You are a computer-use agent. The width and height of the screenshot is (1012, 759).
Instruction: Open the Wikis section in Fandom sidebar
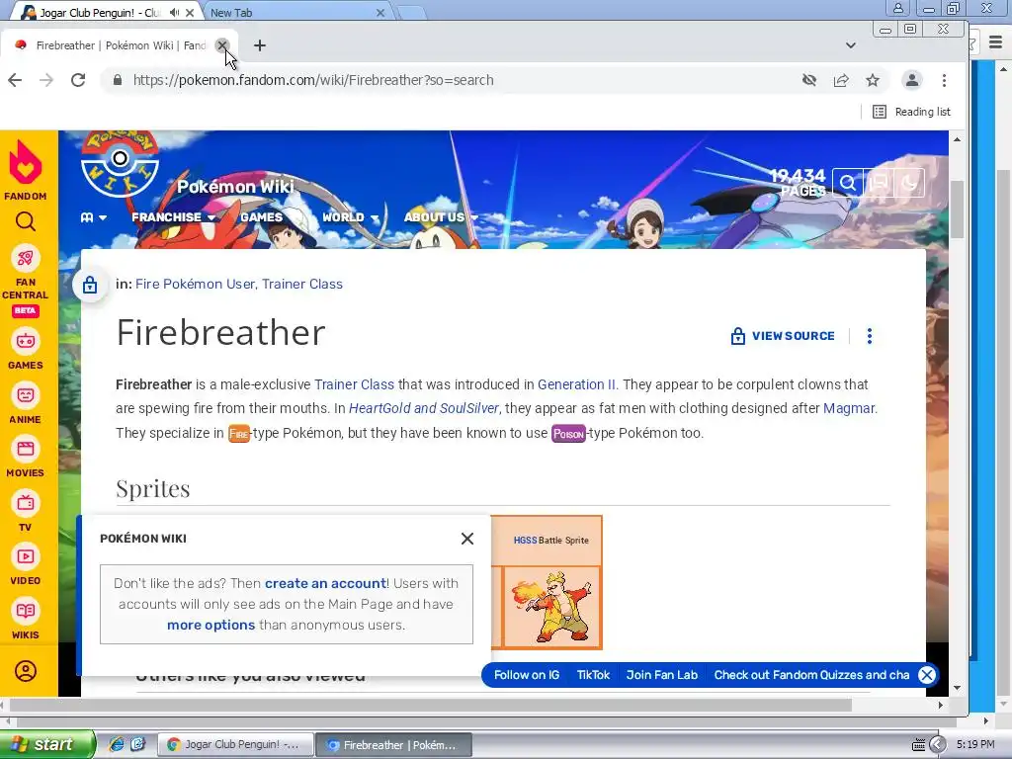(25, 619)
